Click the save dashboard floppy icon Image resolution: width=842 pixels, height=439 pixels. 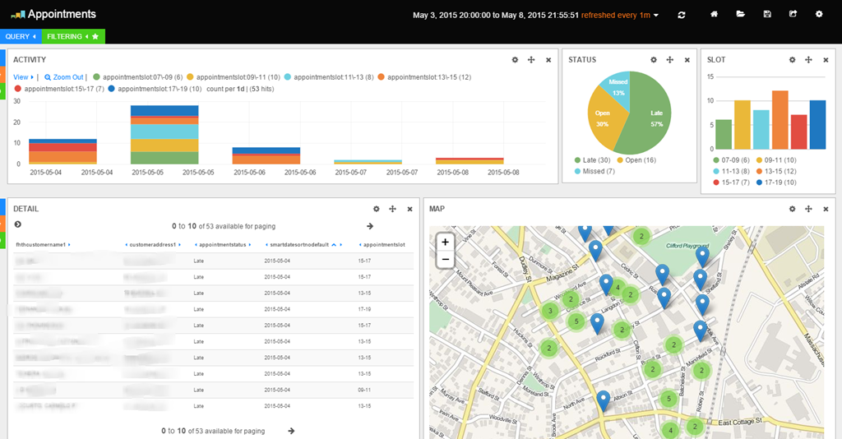(x=767, y=15)
